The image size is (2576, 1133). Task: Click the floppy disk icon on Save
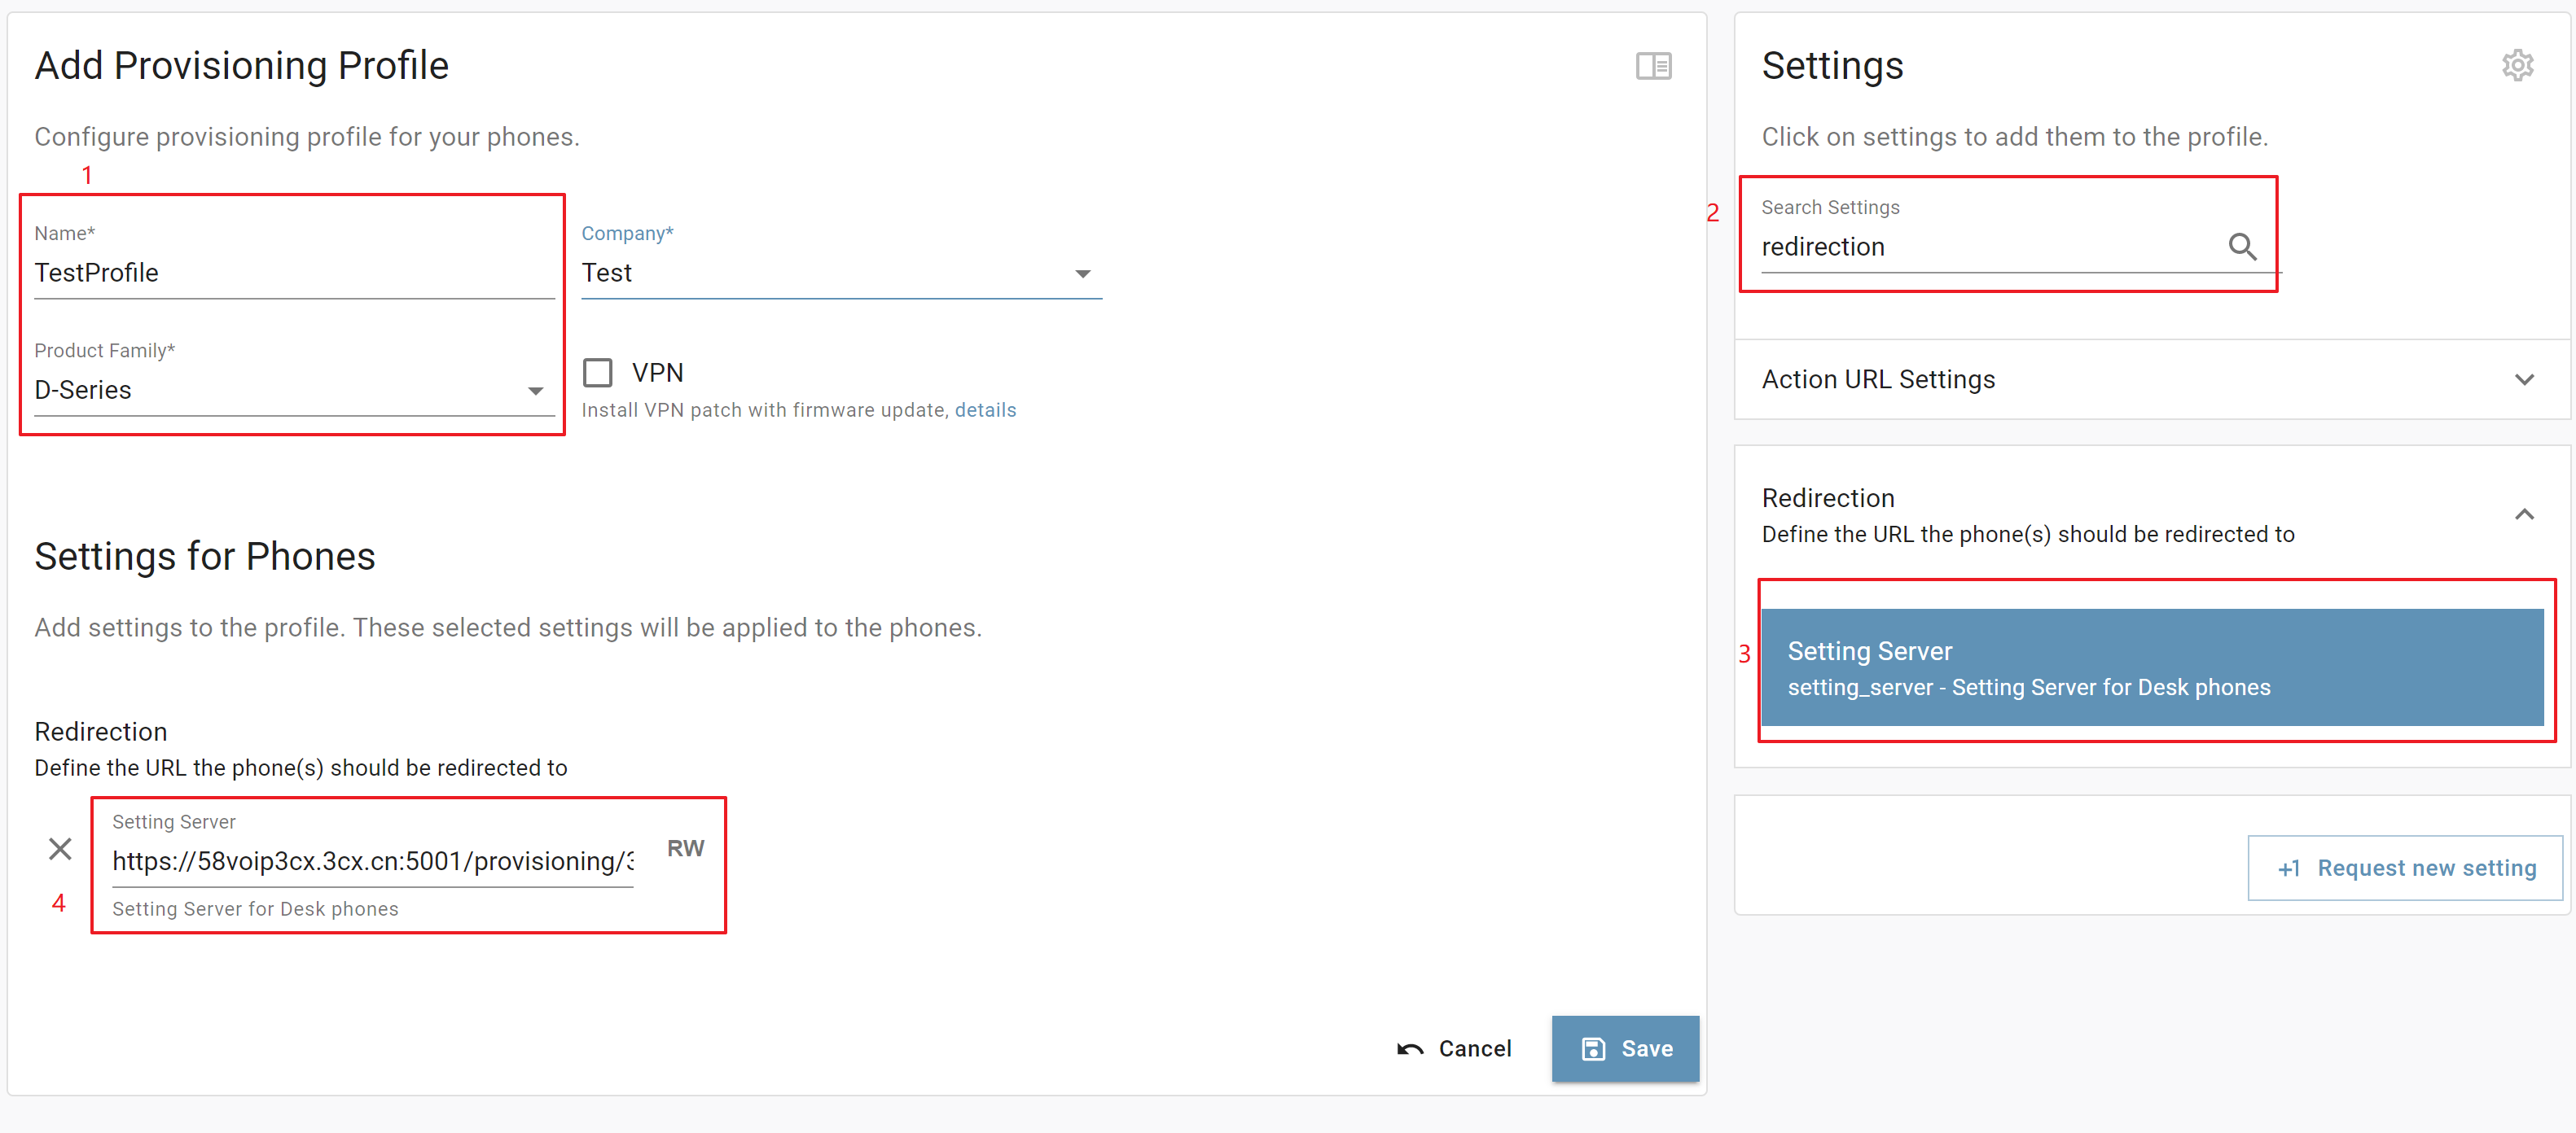(x=1593, y=1048)
